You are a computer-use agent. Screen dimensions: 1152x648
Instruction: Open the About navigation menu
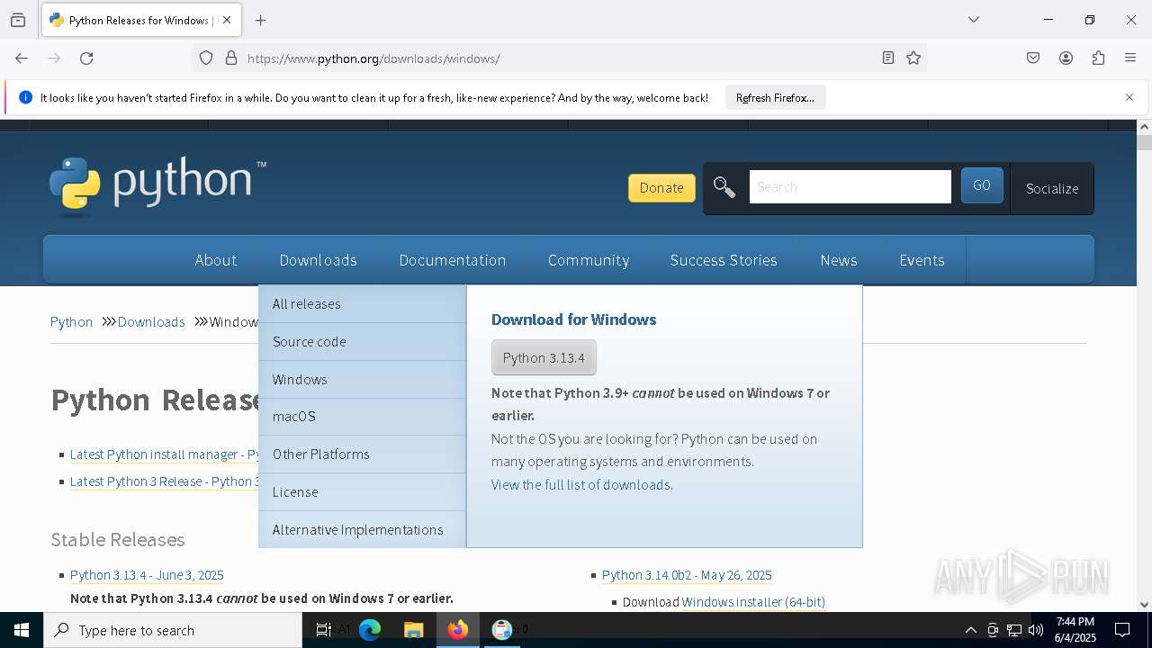click(x=216, y=260)
